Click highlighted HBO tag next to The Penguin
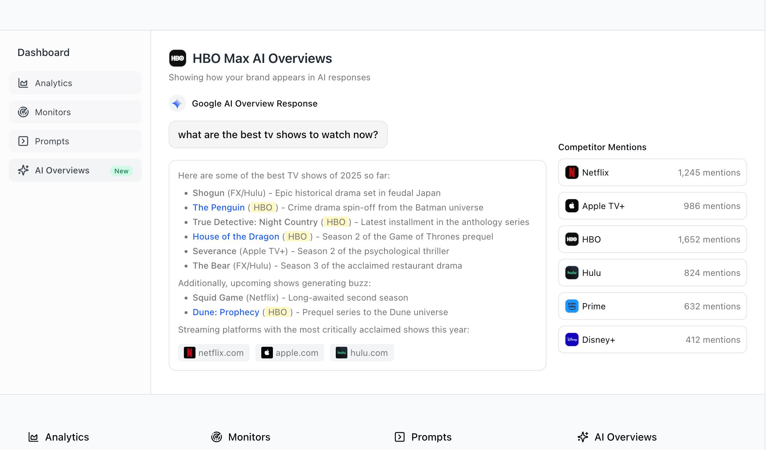 point(263,208)
